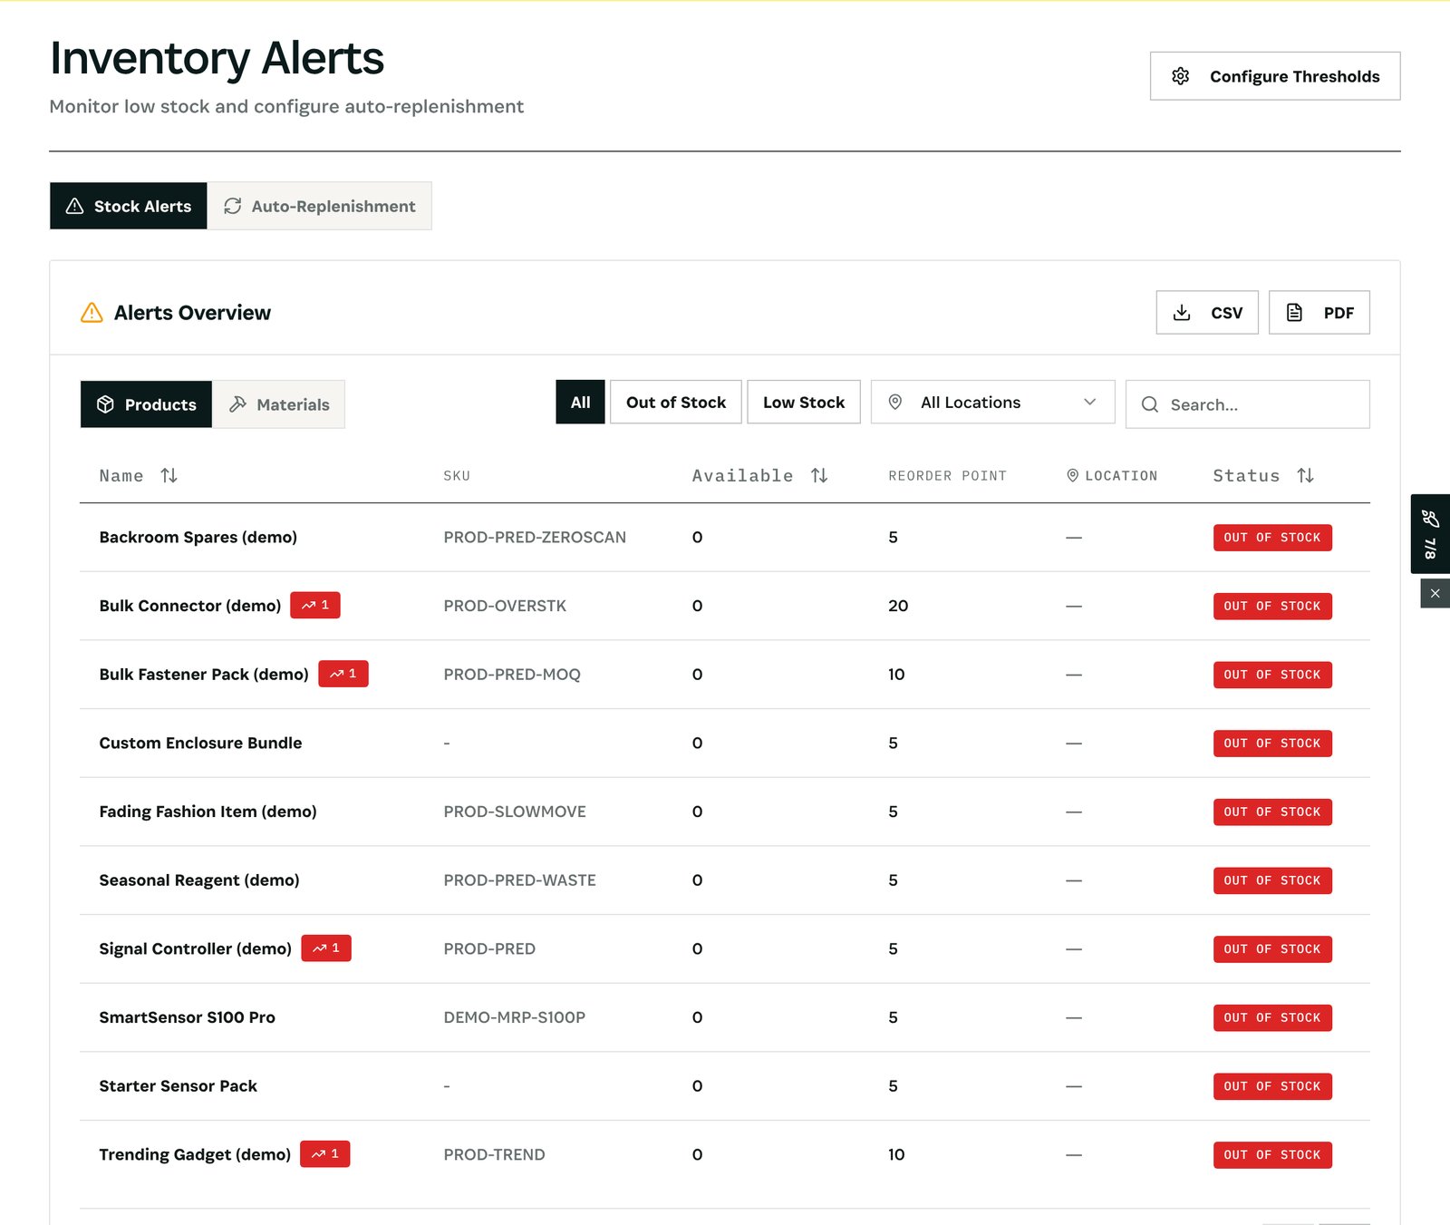The width and height of the screenshot is (1450, 1225).
Task: Show all alerts with the All filter
Action: click(580, 402)
